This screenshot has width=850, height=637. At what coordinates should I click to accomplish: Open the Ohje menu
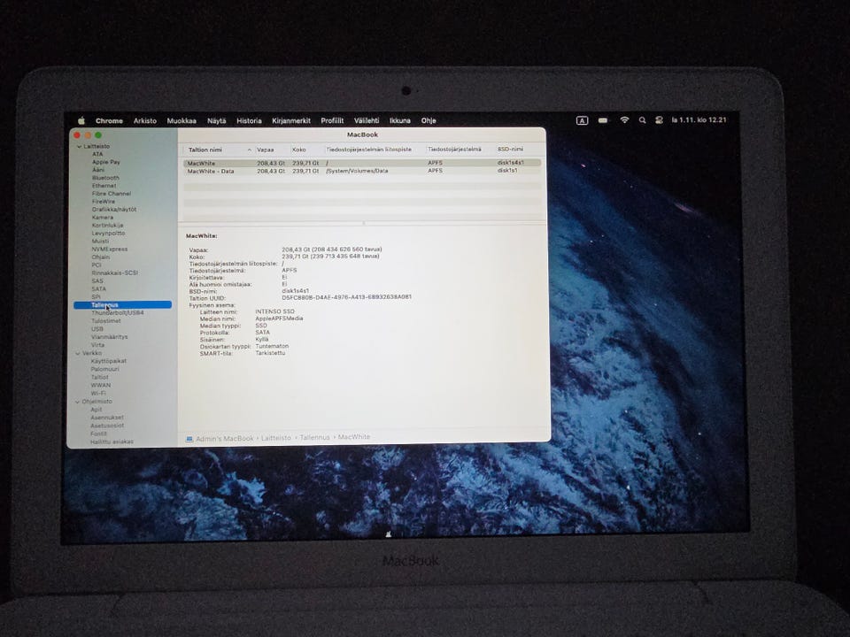(x=429, y=121)
